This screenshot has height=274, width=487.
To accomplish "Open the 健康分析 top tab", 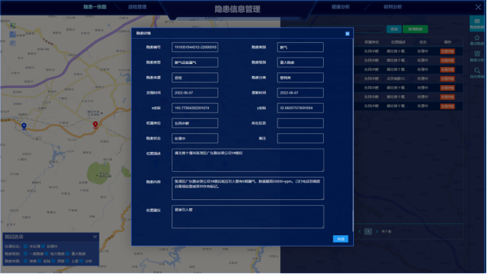I will pyautogui.click(x=341, y=7).
